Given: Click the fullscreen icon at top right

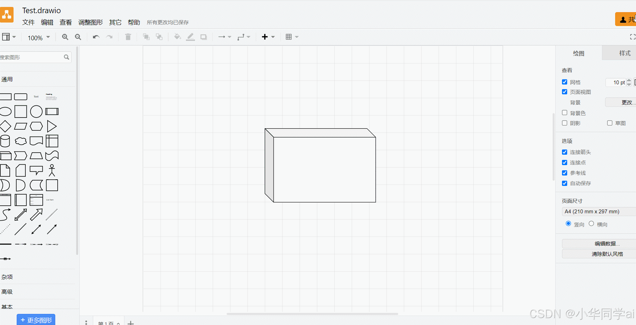Looking at the screenshot, I should (x=633, y=37).
